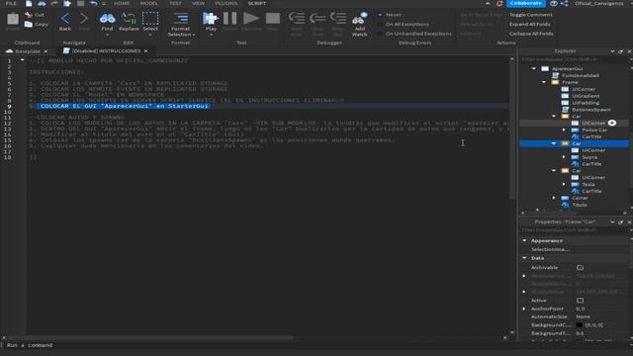Click the Cut scissors icon
Screen dimensions: 633x356
(x=29, y=15)
